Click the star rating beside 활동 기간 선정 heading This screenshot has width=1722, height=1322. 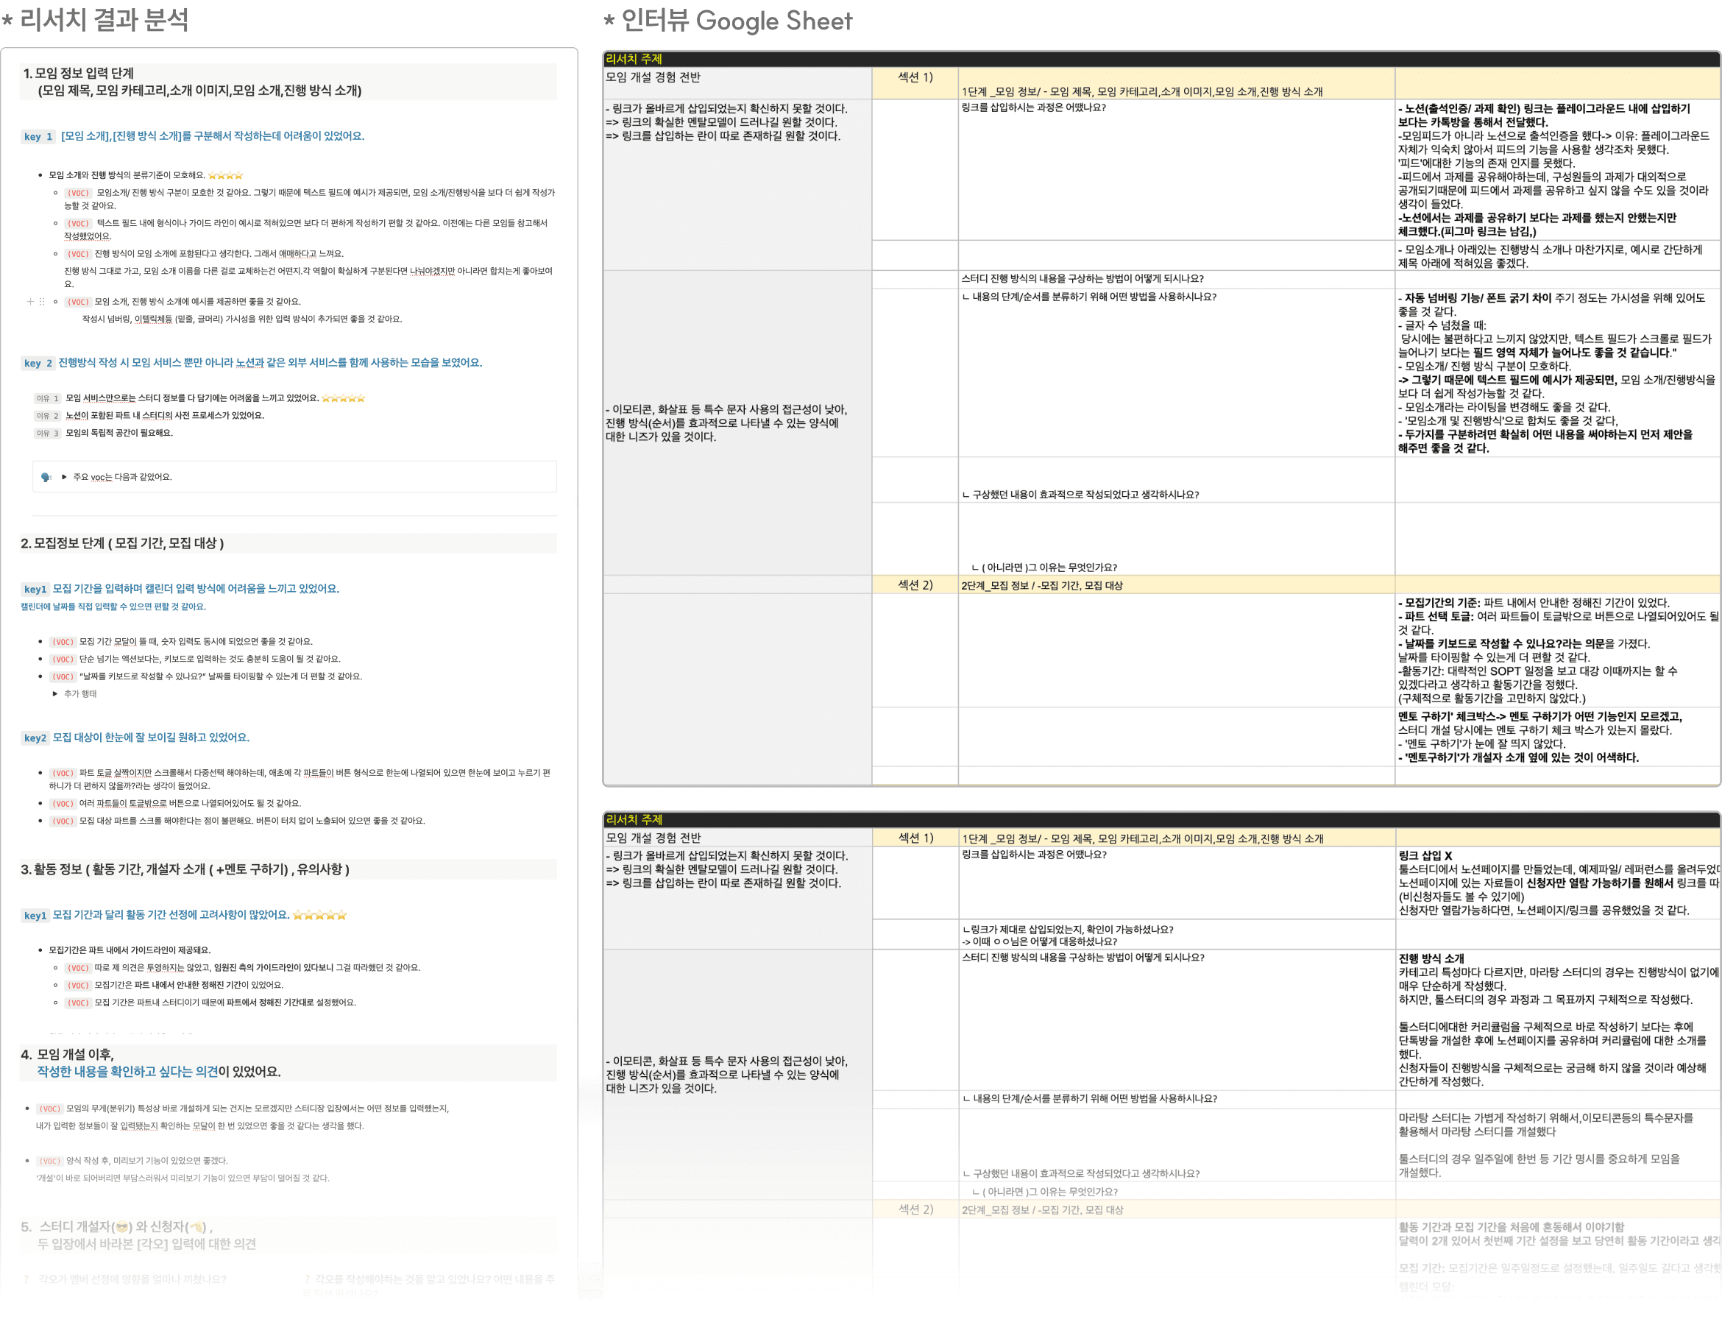319,915
